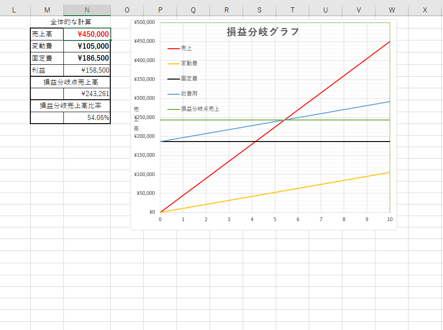Screen dimensions: 443x330
Task: Click the 売上高 label cell
Action: click(x=47, y=34)
